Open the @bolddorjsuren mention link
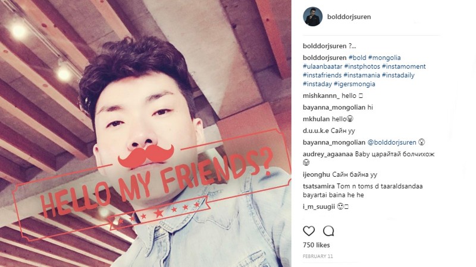 [x=392, y=142]
